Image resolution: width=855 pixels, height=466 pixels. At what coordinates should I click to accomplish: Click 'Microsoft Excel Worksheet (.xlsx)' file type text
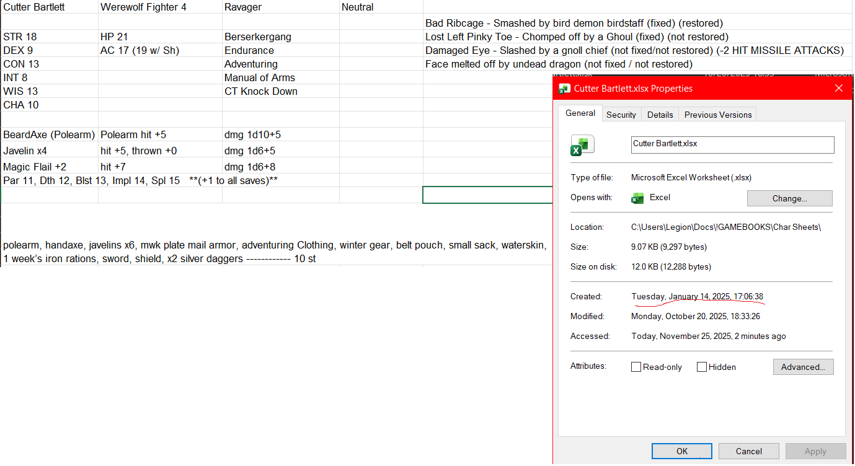click(x=691, y=178)
